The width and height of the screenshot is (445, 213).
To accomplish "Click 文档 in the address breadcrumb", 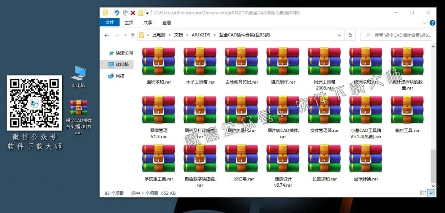I will tap(178, 35).
